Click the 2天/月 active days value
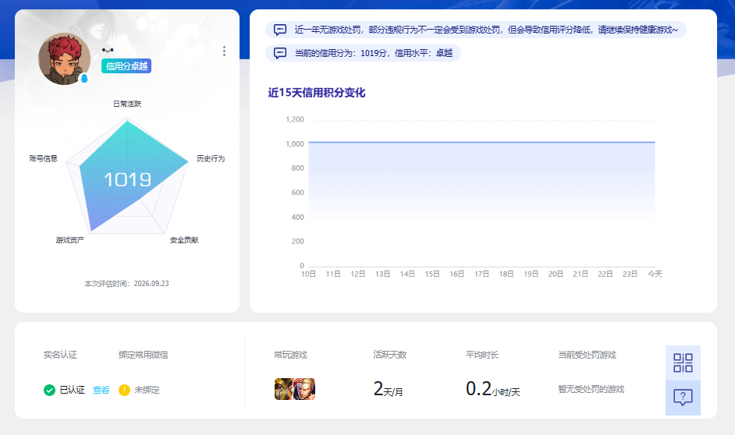Screen dimensions: 735x435 tap(388, 389)
